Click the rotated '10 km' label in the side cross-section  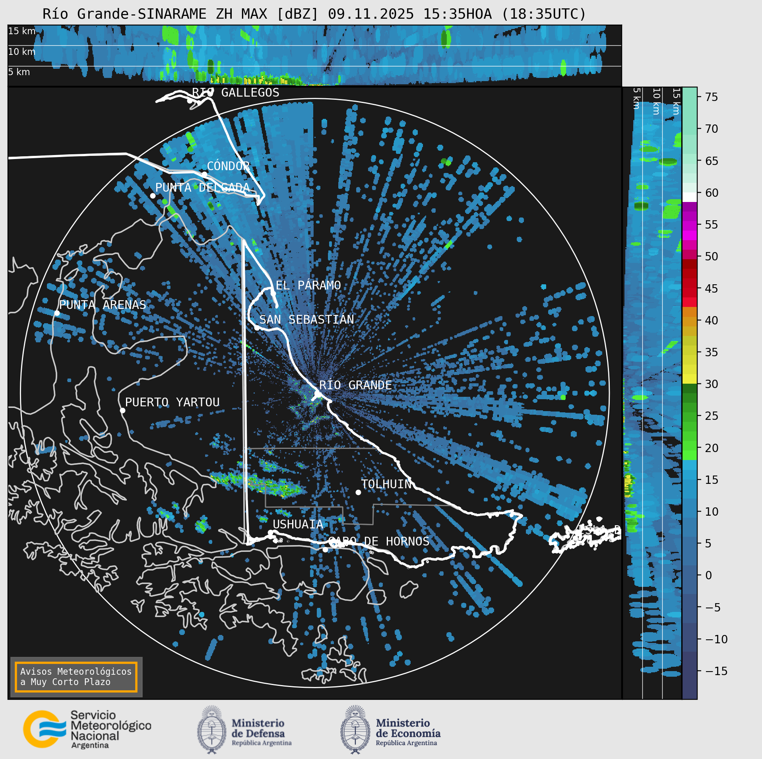click(656, 101)
